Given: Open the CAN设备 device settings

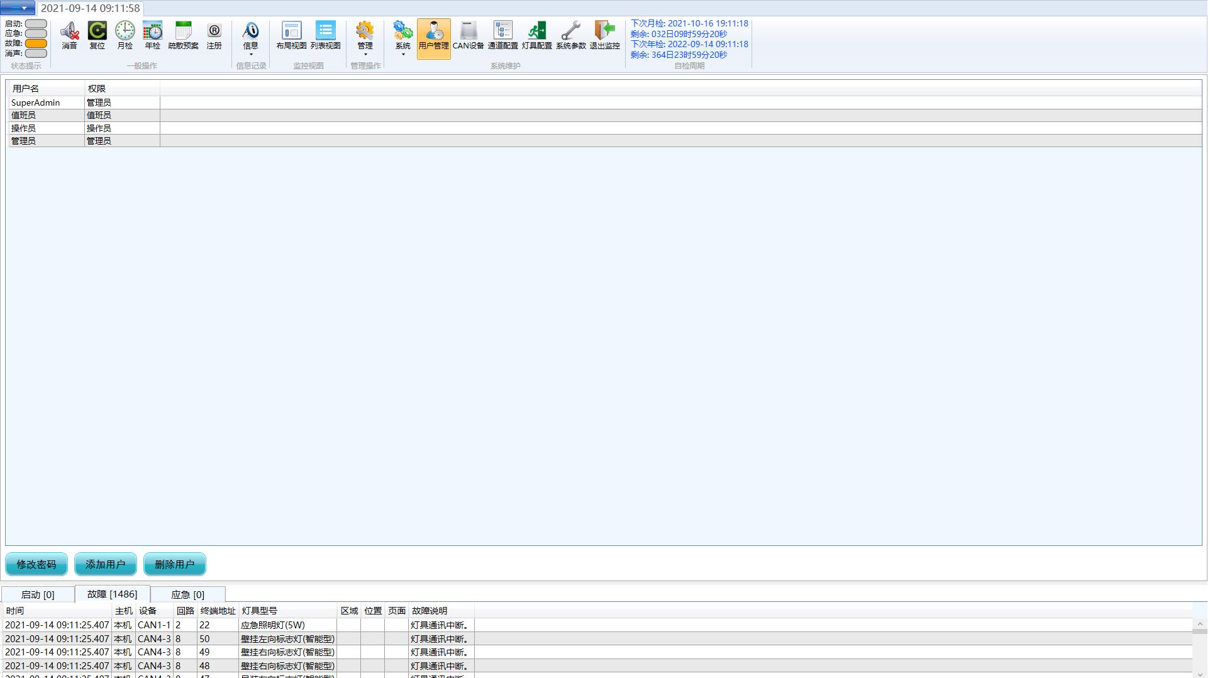Looking at the screenshot, I should pyautogui.click(x=468, y=35).
